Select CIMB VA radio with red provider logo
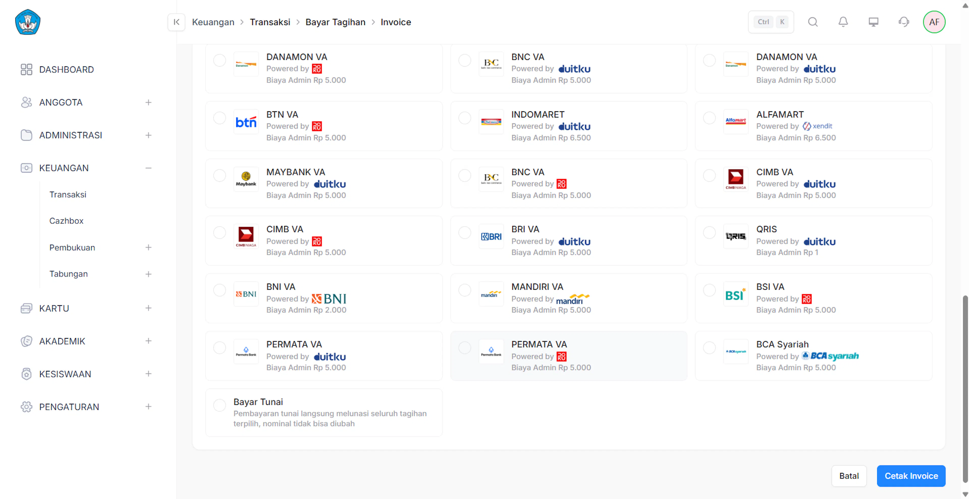The width and height of the screenshot is (969, 499). pos(220,232)
